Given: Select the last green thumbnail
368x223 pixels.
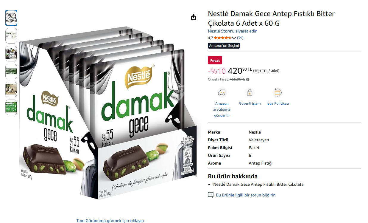Looking at the screenshot, I should coord(11,107).
